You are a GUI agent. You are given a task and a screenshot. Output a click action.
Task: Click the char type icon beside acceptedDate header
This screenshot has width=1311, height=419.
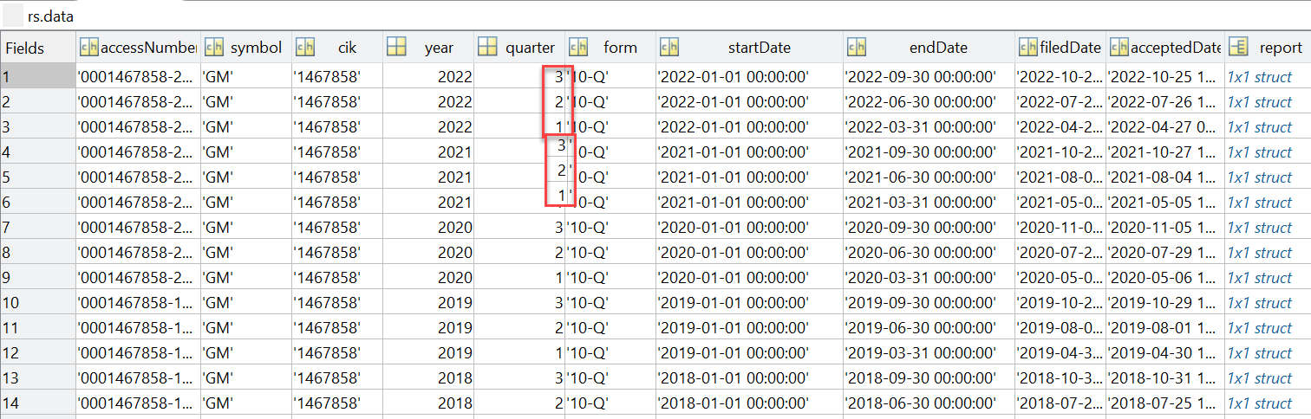click(x=1120, y=48)
